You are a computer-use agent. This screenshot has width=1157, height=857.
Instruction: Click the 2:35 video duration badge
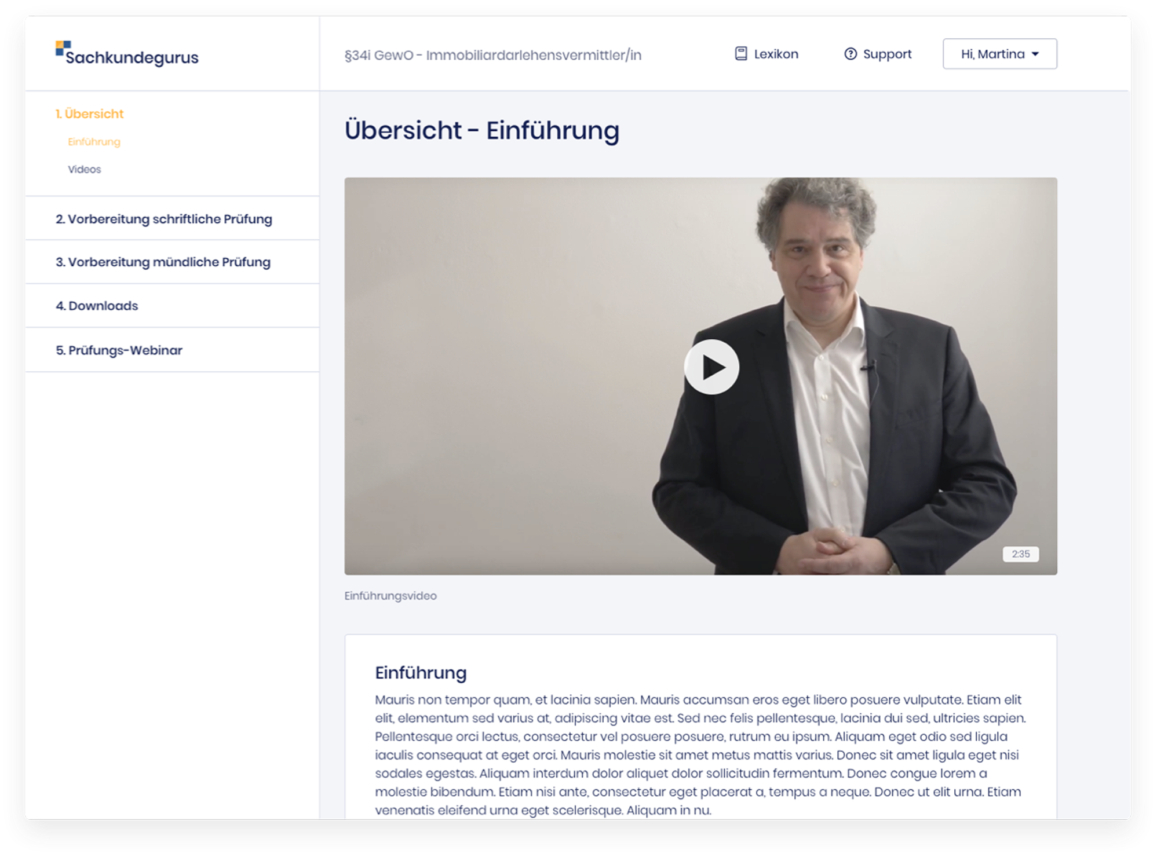pos(1020,554)
